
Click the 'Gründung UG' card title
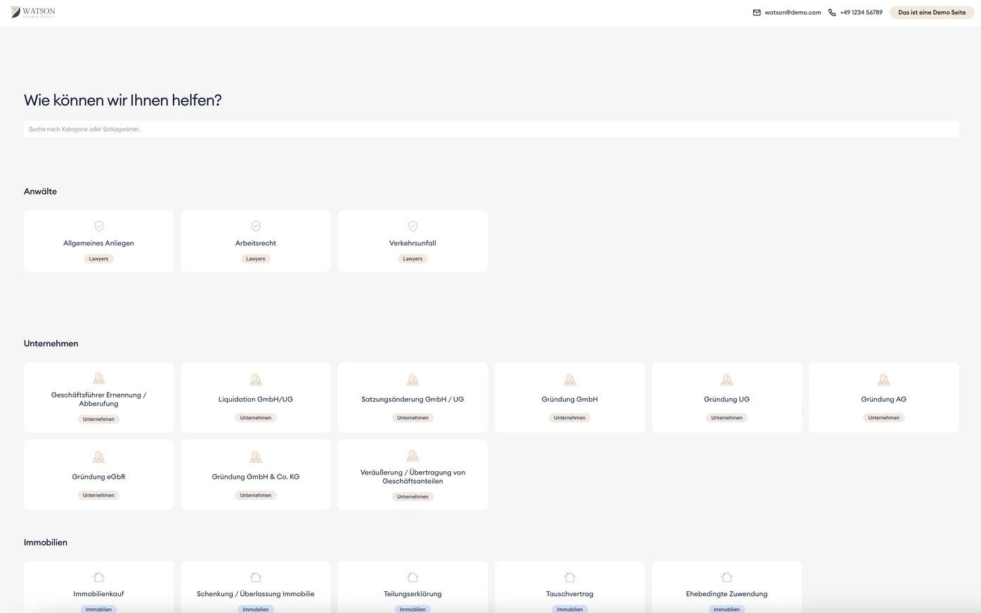pyautogui.click(x=727, y=400)
